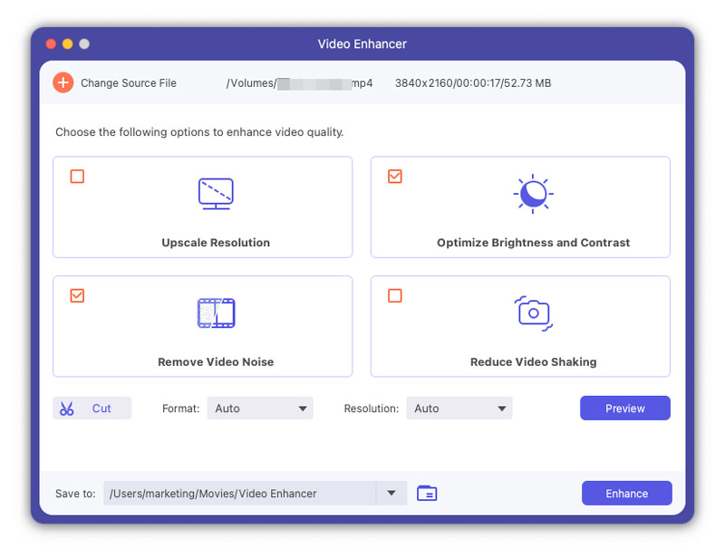Click the Change Source File label
Viewport: 725px width, 558px height.
(x=129, y=83)
